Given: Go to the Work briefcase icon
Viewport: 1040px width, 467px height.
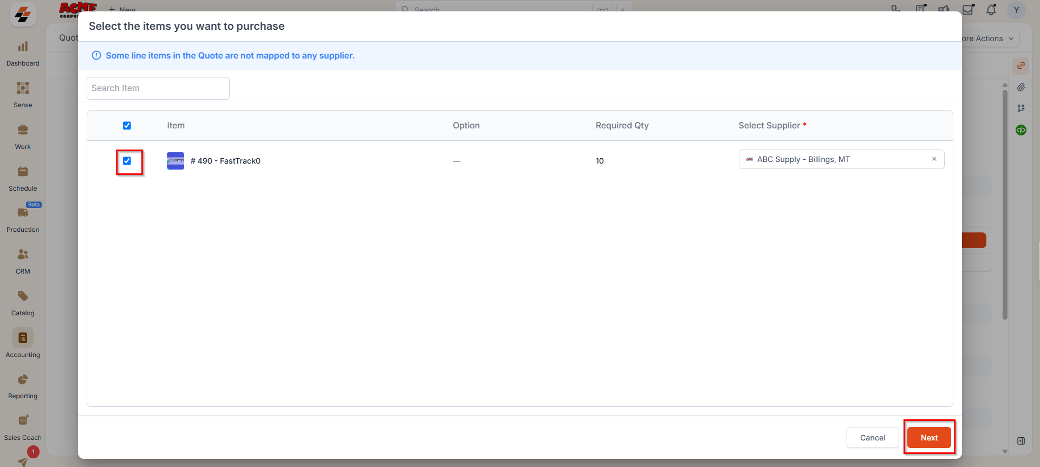Looking at the screenshot, I should pyautogui.click(x=23, y=129).
